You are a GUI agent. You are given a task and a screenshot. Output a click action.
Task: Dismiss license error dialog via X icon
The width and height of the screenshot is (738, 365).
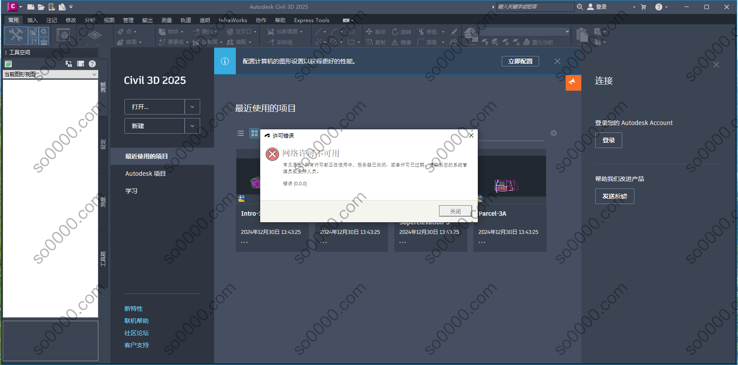[471, 135]
